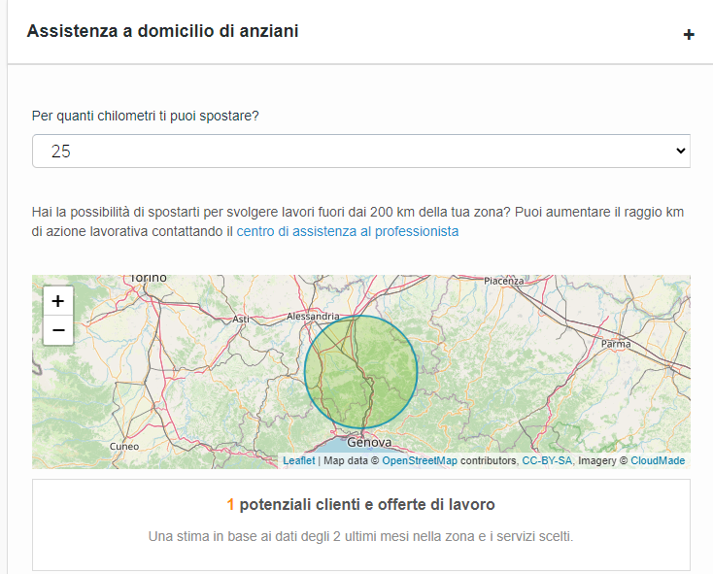Click the Cuneo label on the map
Image resolution: width=713 pixels, height=574 pixels.
click(x=124, y=447)
